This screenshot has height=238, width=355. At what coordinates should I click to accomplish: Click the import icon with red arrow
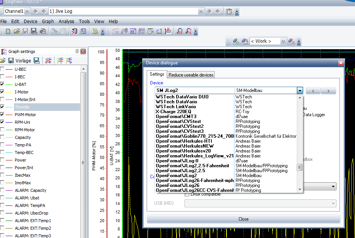(x=43, y=31)
